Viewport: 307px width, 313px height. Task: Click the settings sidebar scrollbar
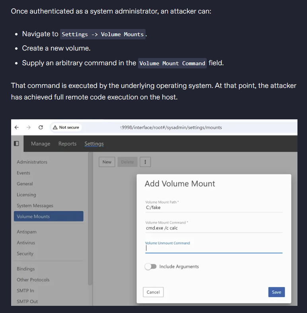pos(90,219)
